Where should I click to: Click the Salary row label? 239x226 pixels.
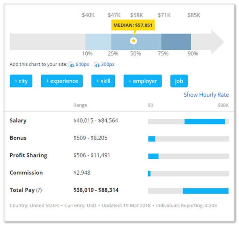18,121
